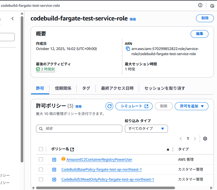Open the AmazonEC2ContainerRegistryPowerUser policy link
Image resolution: width=217 pixels, height=190 pixels.
pyautogui.click(x=99, y=160)
